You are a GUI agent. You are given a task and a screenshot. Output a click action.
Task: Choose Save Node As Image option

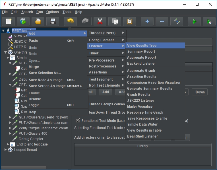tap(57, 80)
